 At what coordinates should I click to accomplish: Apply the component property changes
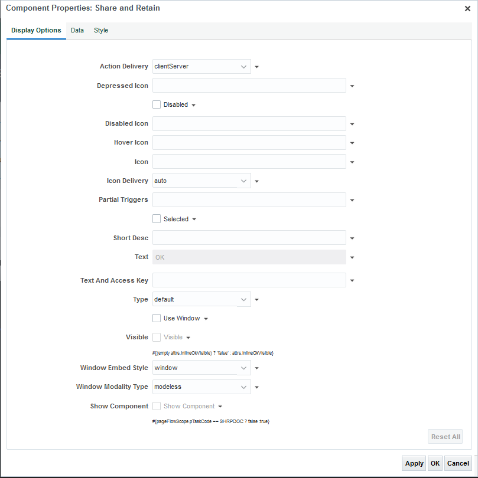click(414, 463)
